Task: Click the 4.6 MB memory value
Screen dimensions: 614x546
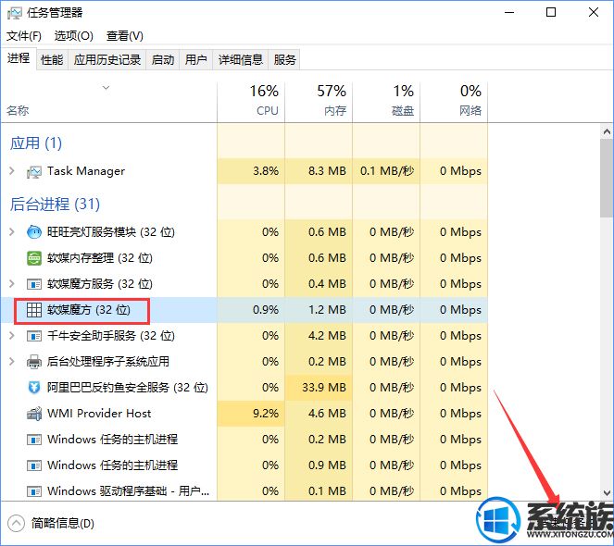Action: [327, 414]
